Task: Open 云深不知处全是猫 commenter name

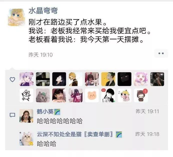Action: tap(75, 134)
